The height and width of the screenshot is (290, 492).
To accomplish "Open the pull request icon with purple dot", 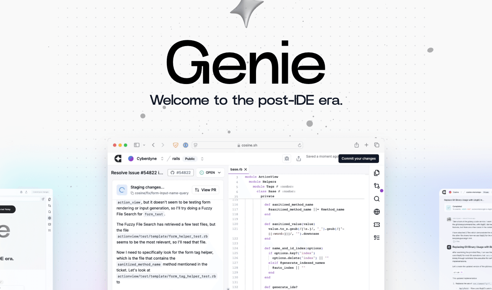I will 377,186.
